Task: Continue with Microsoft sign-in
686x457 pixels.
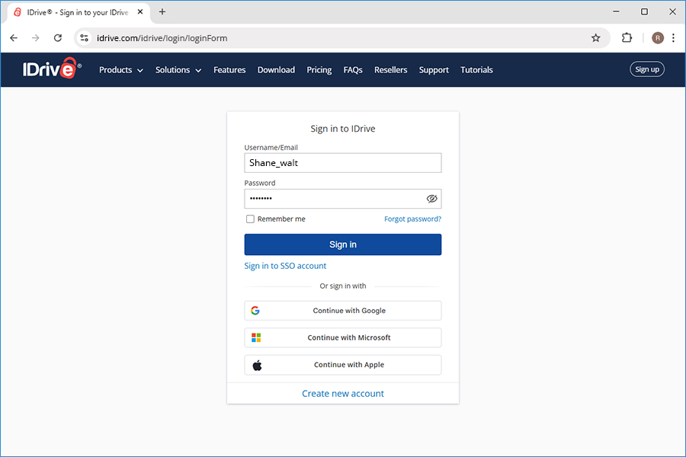Action: [x=342, y=337]
